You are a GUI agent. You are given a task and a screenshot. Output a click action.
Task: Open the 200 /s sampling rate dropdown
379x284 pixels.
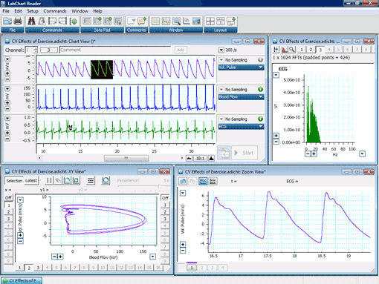pyautogui.click(x=221, y=50)
